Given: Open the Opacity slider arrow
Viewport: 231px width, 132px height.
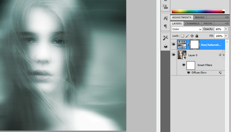Looking at the screenshot, I should 226,29.
